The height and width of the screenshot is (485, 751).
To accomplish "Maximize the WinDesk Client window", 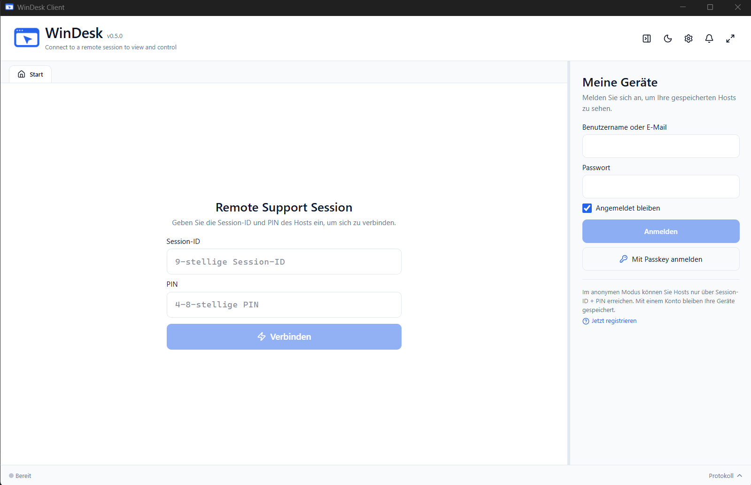I will pyautogui.click(x=710, y=7).
